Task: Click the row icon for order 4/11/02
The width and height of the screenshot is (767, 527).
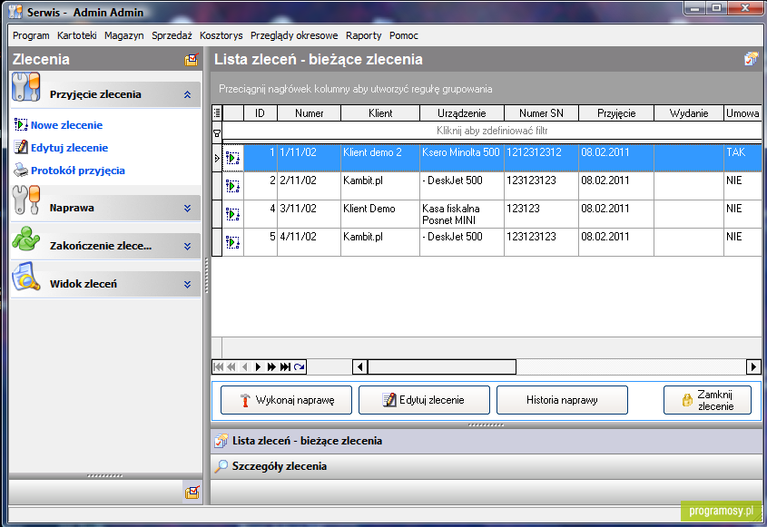Action: click(232, 242)
